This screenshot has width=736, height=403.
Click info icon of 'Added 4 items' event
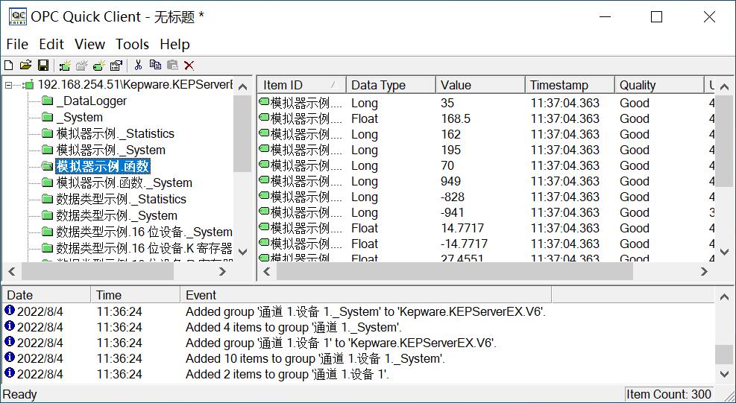(x=10, y=326)
